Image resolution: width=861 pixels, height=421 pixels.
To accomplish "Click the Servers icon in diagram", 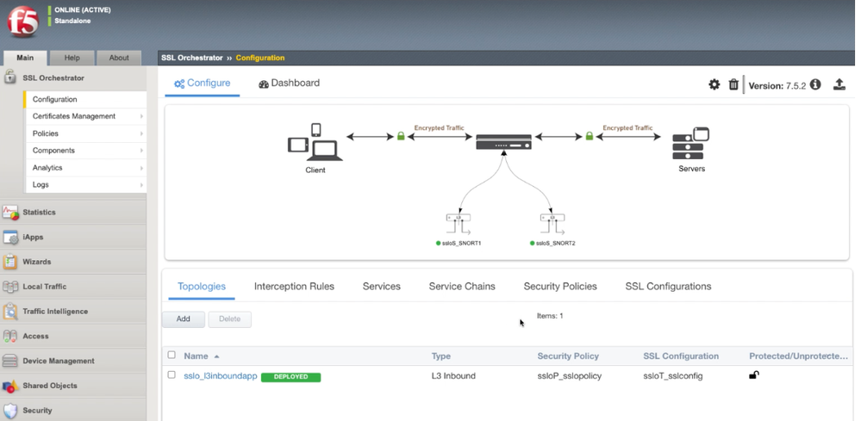I will [691, 143].
